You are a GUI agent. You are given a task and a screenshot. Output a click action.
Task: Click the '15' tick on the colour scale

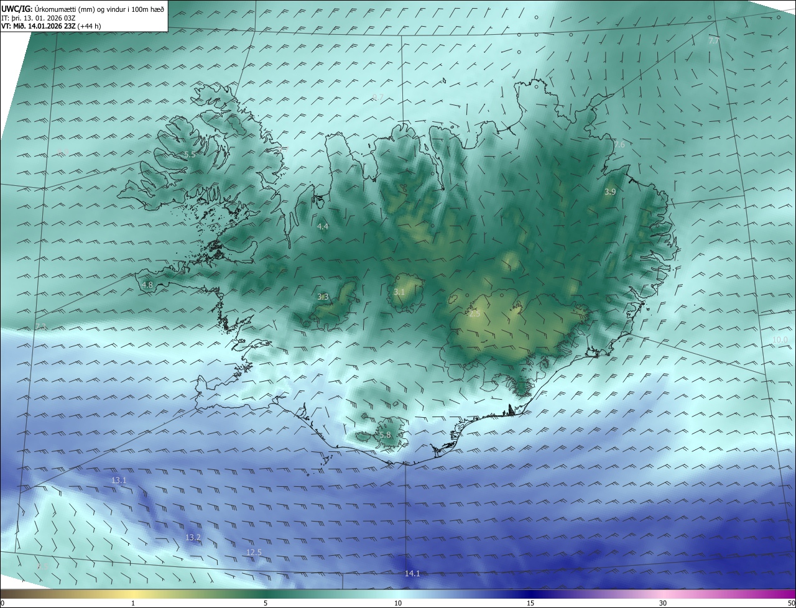[530, 603]
